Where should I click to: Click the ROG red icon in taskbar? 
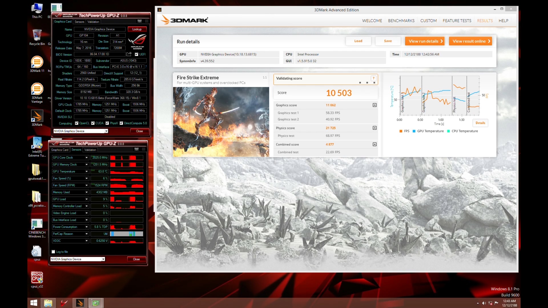[x=64, y=303]
